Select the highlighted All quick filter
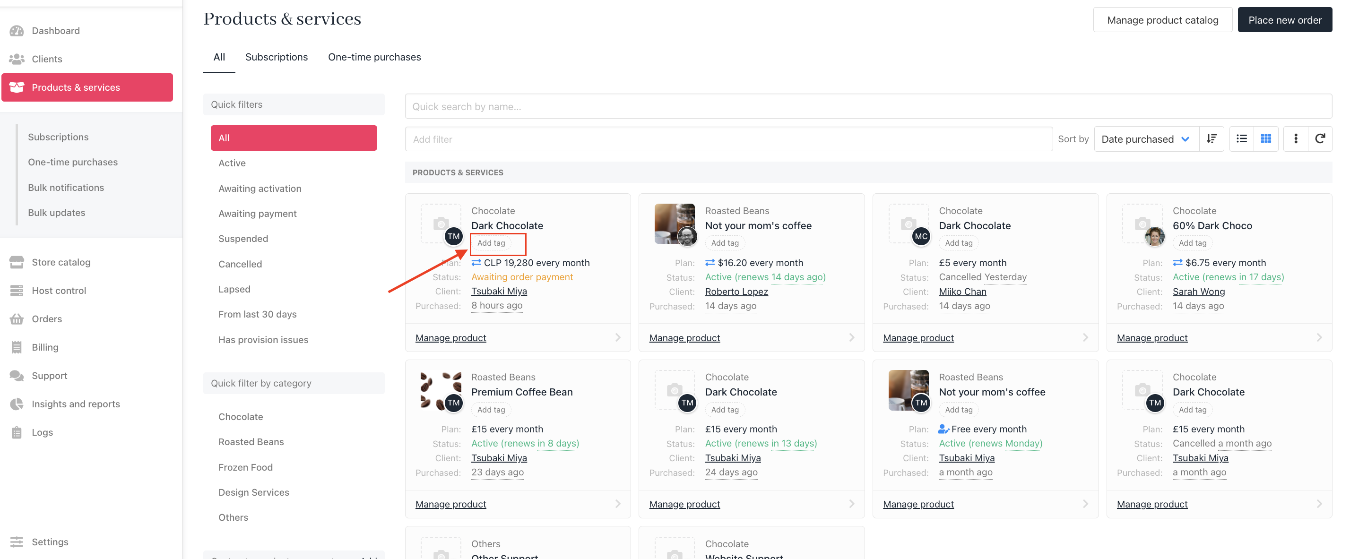The image size is (1350, 559). [294, 138]
